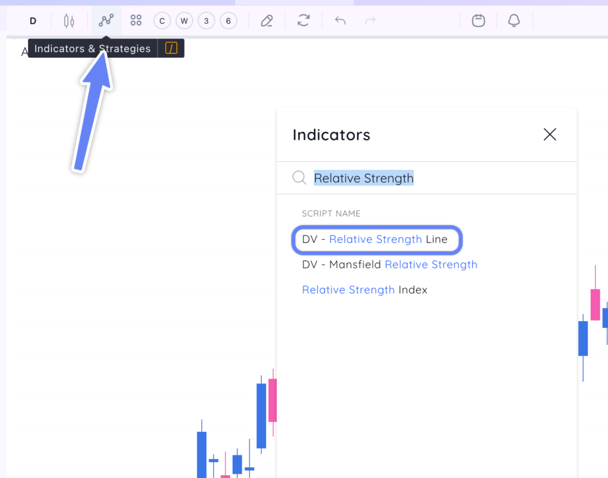
Task: Click the search magnifier in Indicators dialog
Action: click(299, 178)
